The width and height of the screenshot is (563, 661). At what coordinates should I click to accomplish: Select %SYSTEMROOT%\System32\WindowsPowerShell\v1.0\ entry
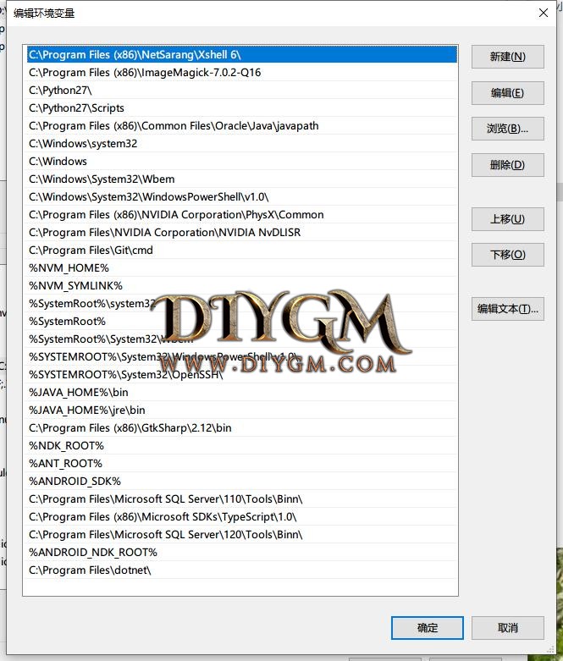242,357
